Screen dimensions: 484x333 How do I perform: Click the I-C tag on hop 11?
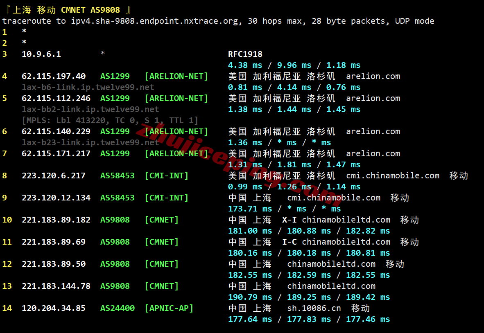click(289, 242)
